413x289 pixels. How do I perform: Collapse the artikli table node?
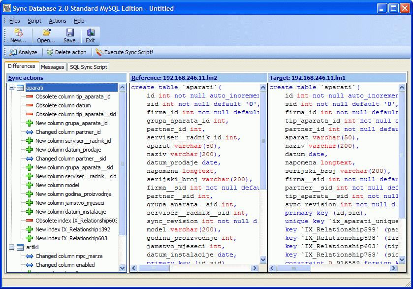pos(12,247)
